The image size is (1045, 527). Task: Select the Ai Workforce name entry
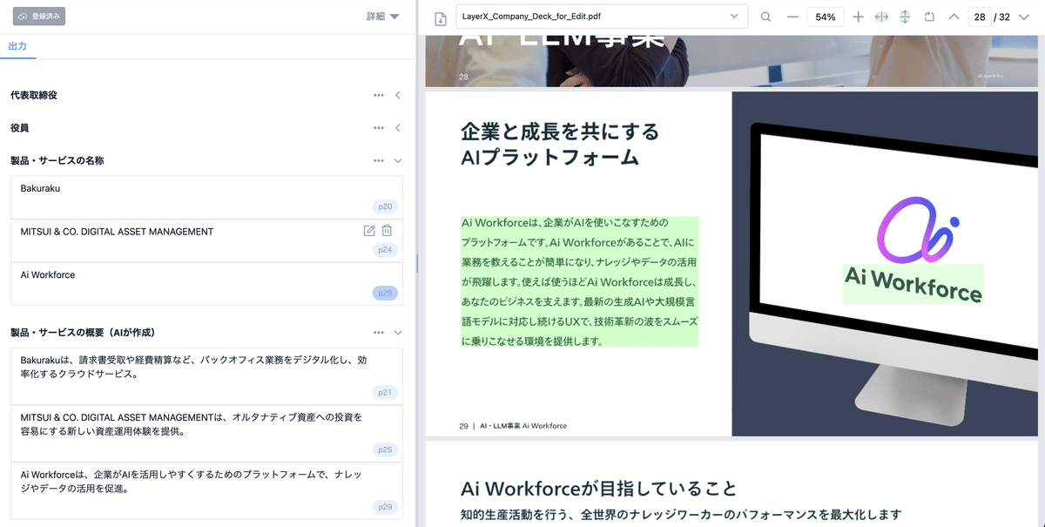pyautogui.click(x=207, y=284)
